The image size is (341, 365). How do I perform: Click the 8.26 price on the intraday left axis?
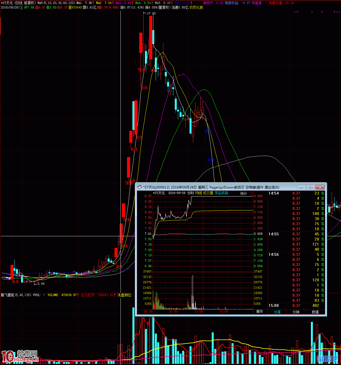tap(148, 202)
